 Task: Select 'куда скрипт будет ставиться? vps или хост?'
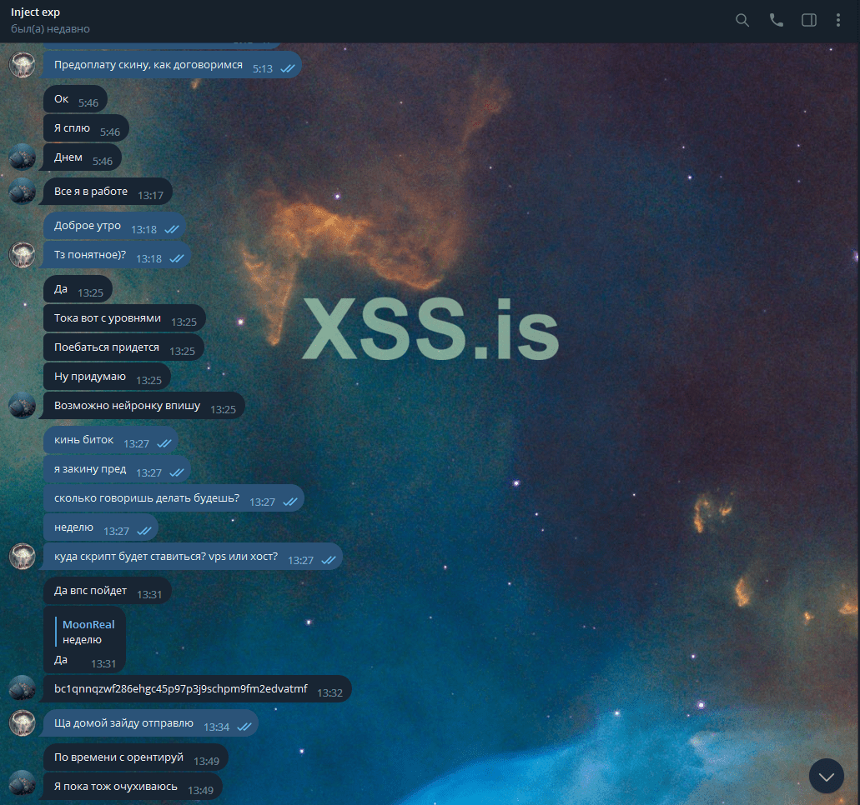click(x=191, y=556)
